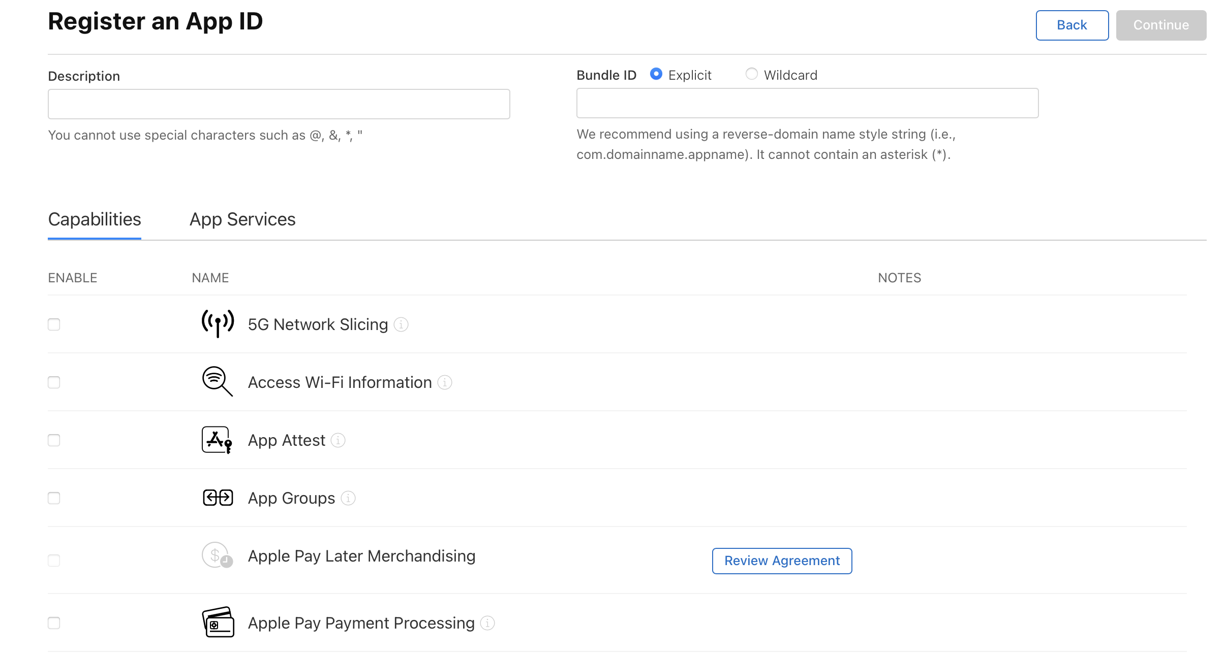1225x656 pixels.
Task: Enable the 5G Network Slicing checkbox
Action: (x=54, y=323)
